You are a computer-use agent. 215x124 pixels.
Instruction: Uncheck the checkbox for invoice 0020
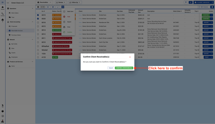[38, 19]
